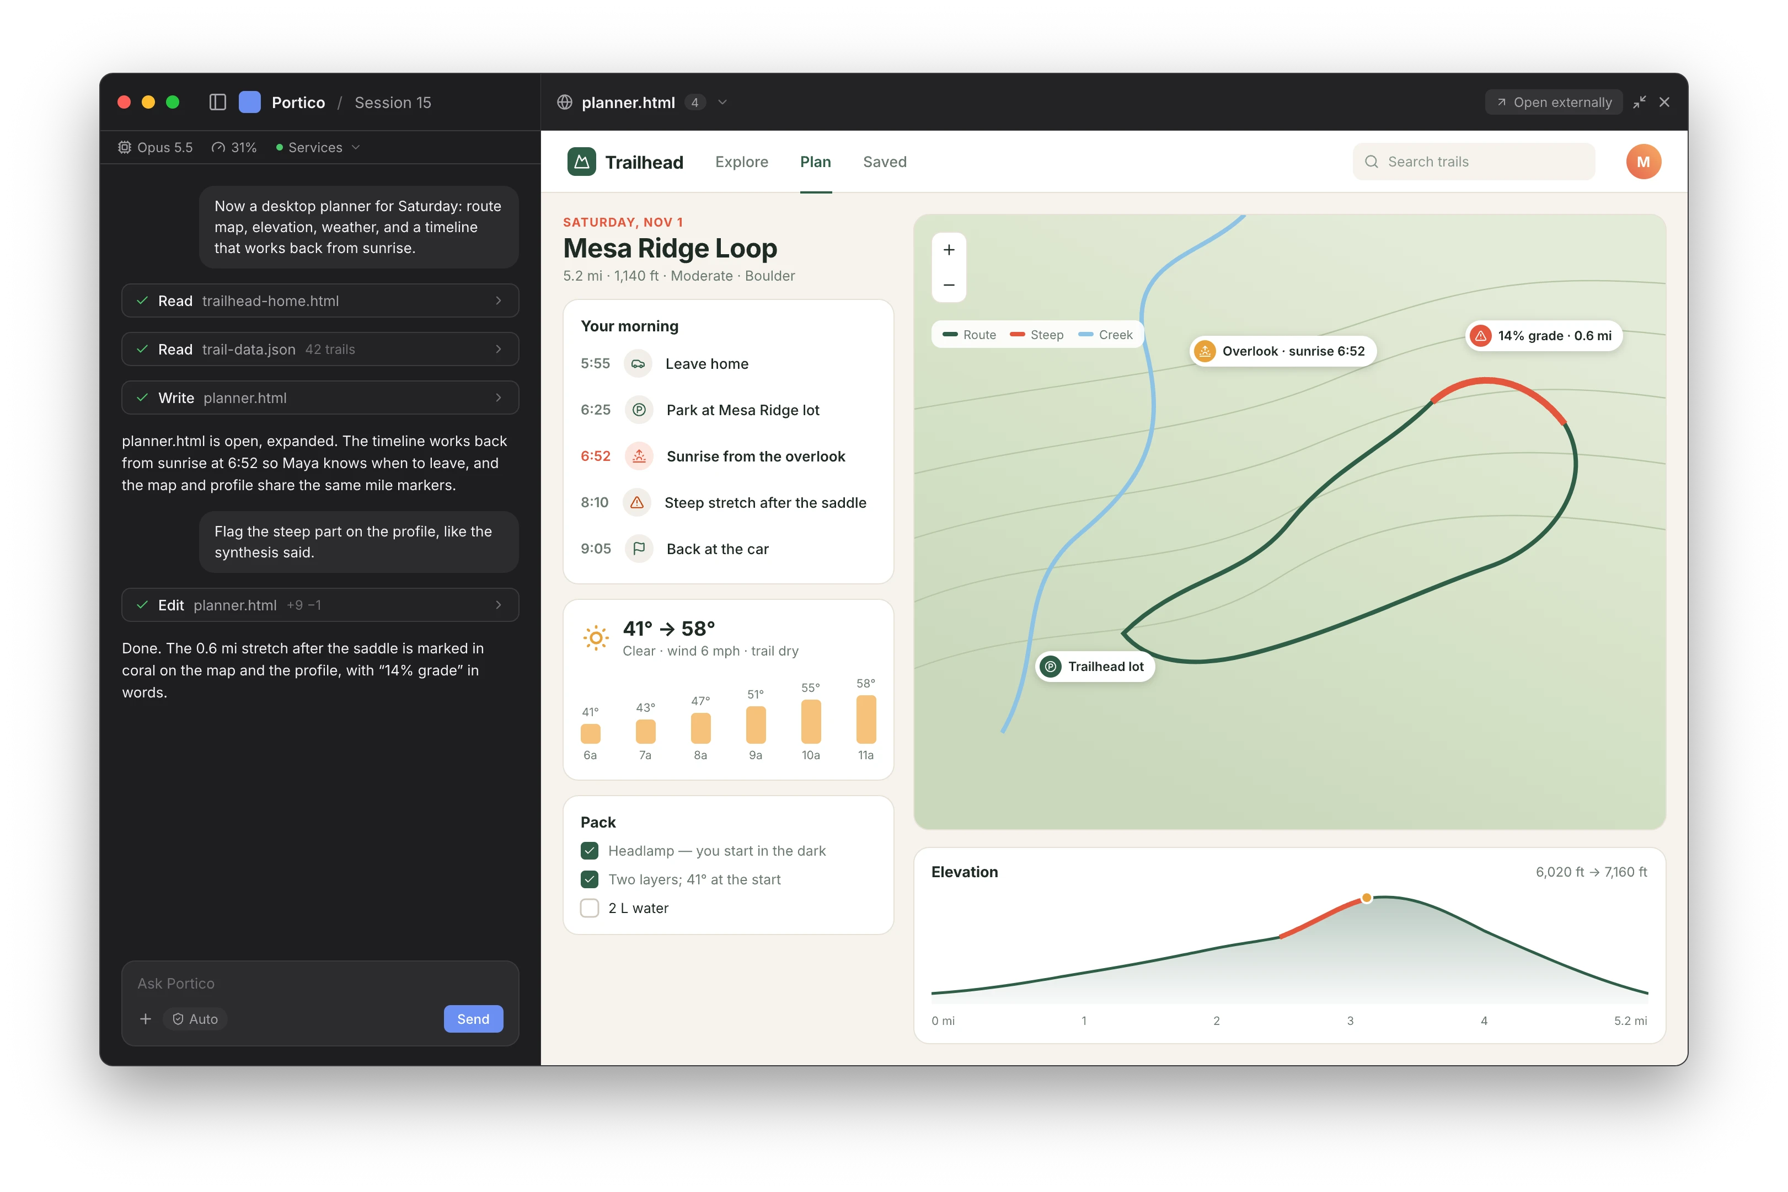Click Open externally button
The image size is (1788, 1192).
coord(1554,102)
